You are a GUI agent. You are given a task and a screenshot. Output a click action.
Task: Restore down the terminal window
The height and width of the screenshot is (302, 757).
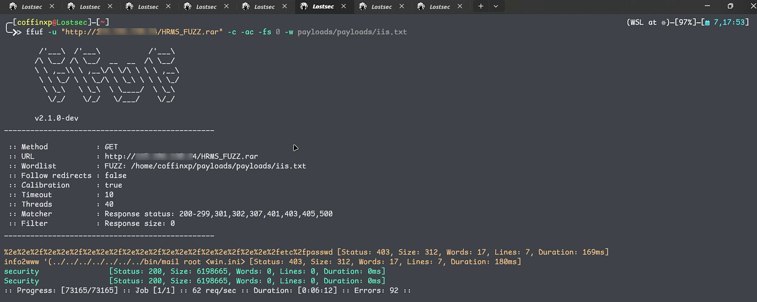(730, 6)
